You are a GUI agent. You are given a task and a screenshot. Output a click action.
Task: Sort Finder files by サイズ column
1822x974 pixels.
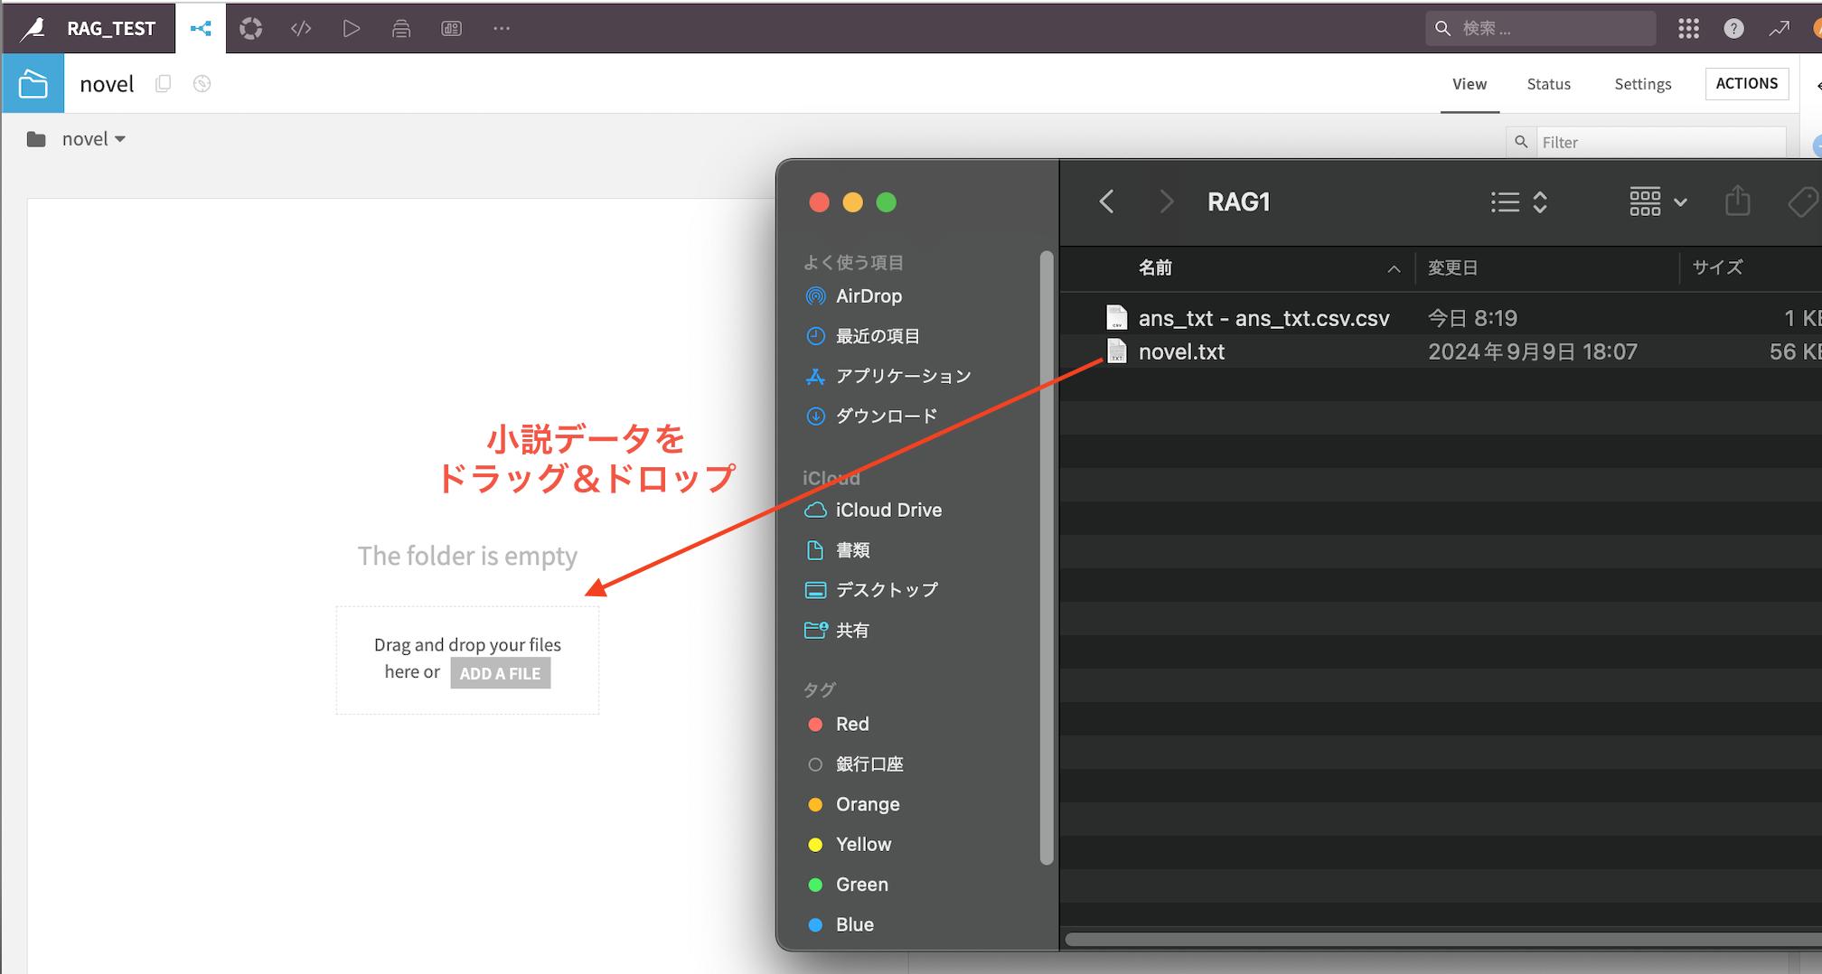1717,267
